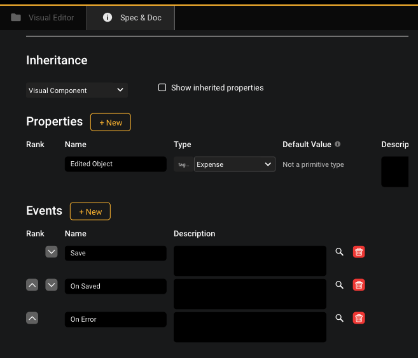Viewport: 418px width, 358px height.
Task: Click the On Saved event description box
Action: tap(250, 294)
